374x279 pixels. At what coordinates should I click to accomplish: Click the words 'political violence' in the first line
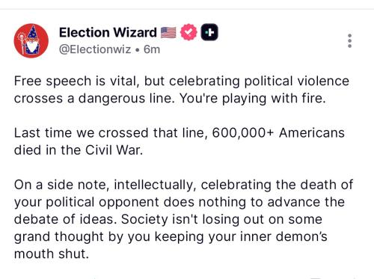pyautogui.click(x=296, y=81)
